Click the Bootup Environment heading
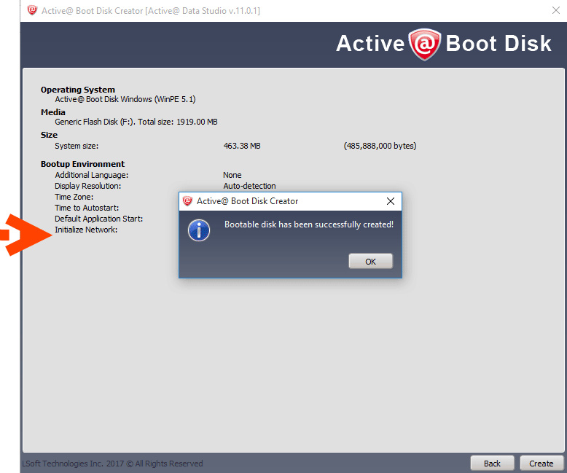Viewport: 567px width, 473px height. coord(82,164)
